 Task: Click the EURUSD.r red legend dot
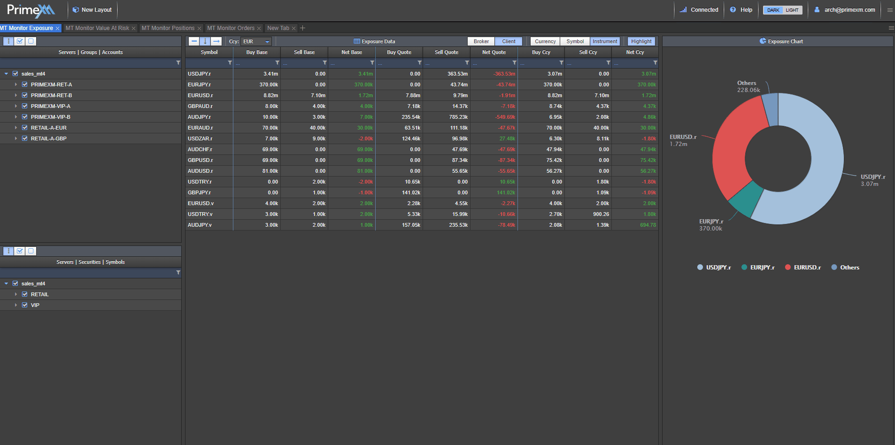(x=787, y=268)
